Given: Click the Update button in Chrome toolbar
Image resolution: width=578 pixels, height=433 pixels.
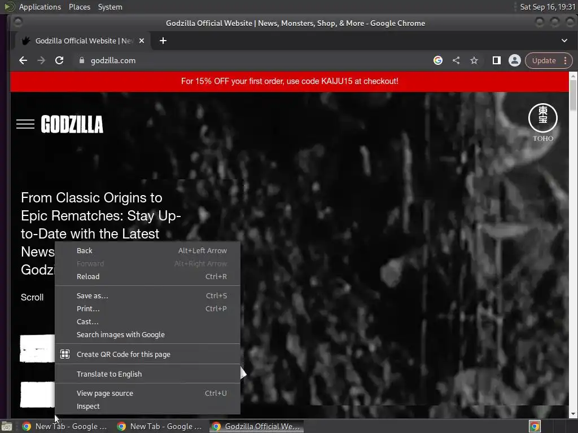Looking at the screenshot, I should (544, 60).
